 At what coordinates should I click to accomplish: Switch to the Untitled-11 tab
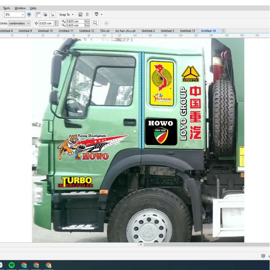tap(66, 31)
